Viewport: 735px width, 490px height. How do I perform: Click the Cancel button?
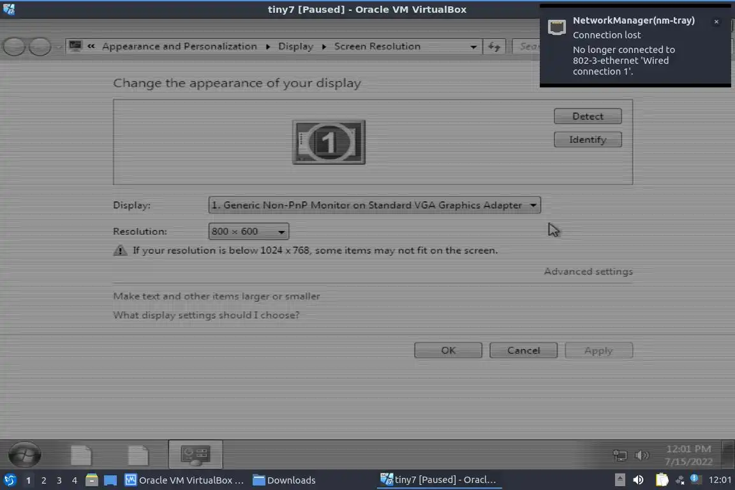tap(524, 350)
